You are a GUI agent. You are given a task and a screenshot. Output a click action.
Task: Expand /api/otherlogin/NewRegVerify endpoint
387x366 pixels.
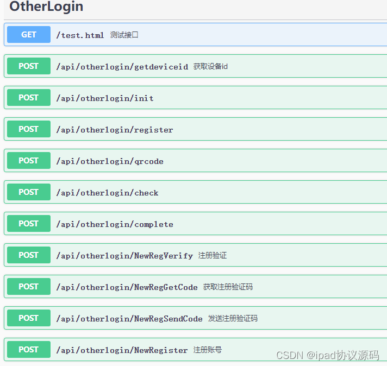(124, 256)
